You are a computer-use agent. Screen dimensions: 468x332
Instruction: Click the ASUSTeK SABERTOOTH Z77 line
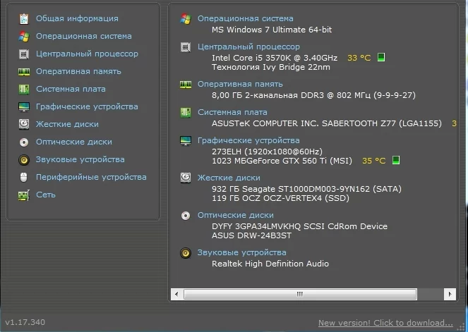click(327, 123)
